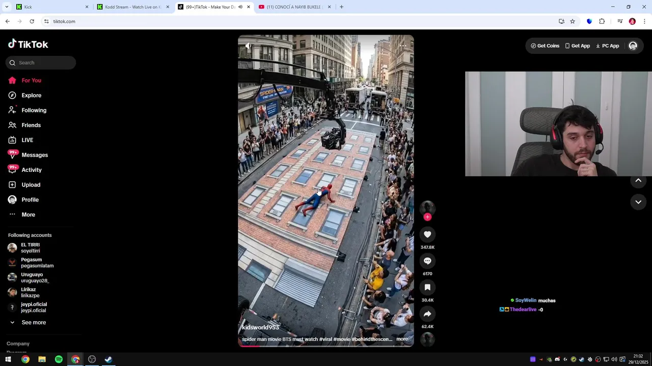Viewport: 652px width, 366px height.
Task: Open the Chrome three-dot menu
Action: (x=644, y=21)
